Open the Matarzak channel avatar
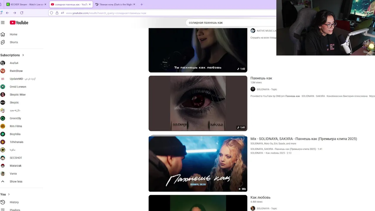This screenshot has width=375, height=211. pyautogui.click(x=3, y=166)
